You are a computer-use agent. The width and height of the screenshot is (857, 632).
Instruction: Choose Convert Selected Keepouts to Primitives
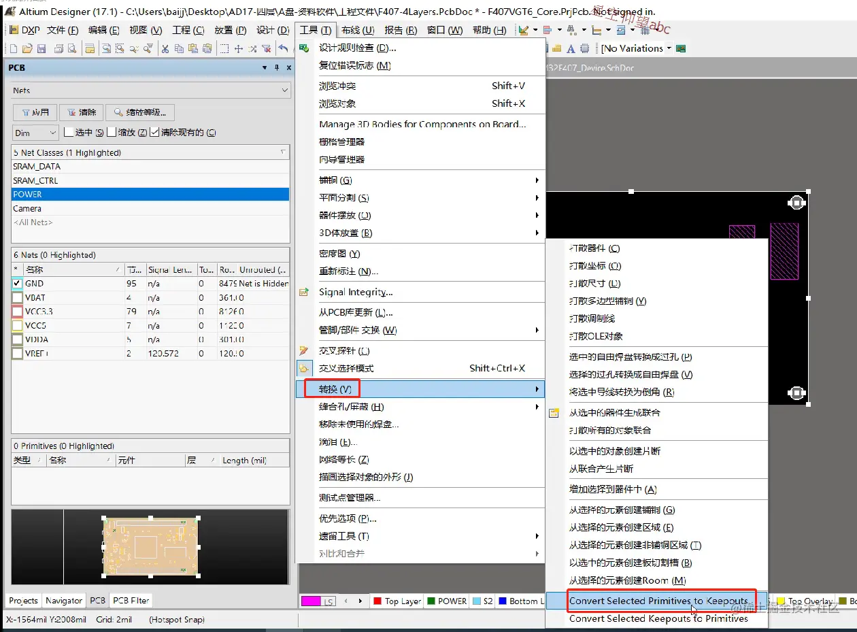(658, 618)
